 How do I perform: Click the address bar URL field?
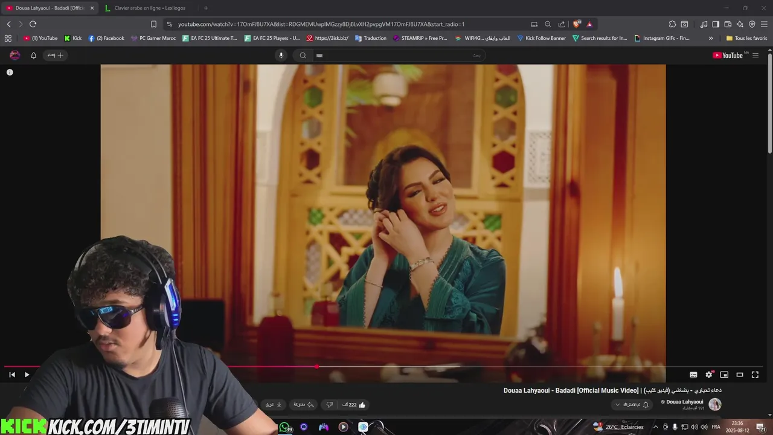[344, 24]
